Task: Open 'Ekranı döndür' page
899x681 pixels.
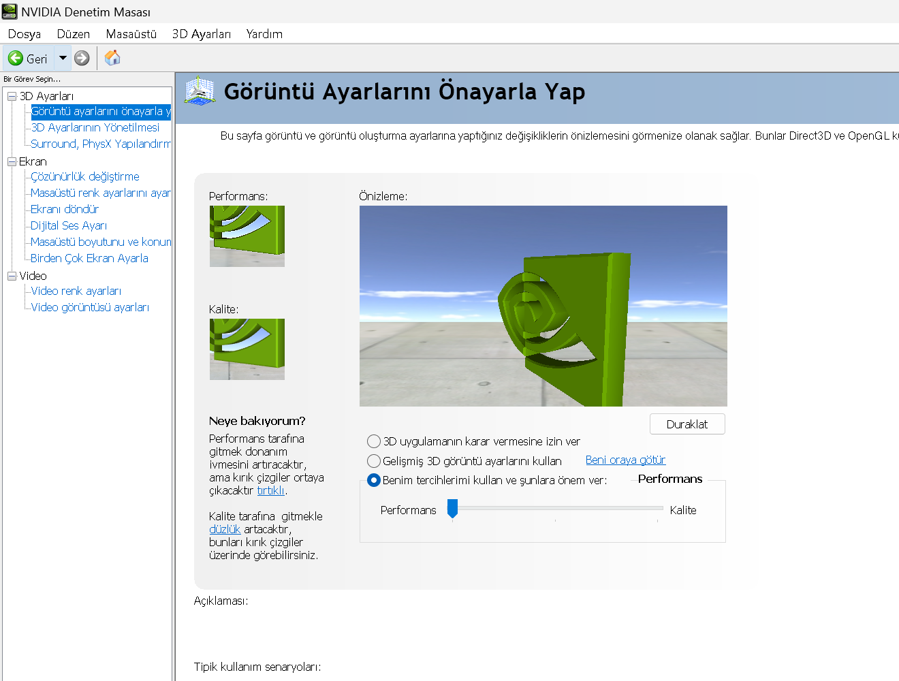Action: [65, 209]
